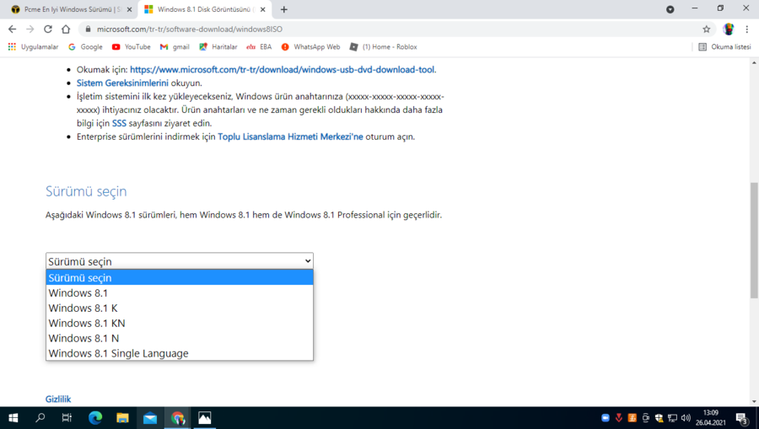Open network status tray icon

pyautogui.click(x=672, y=418)
